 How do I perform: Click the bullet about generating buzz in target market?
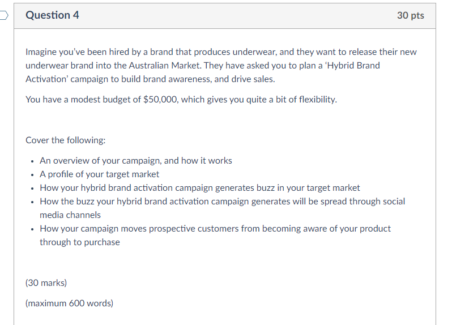point(200,187)
